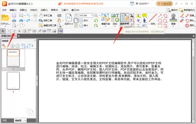This screenshot has width=196, height=124.
Task: Open the 文件 menu
Action: coord(4,10)
